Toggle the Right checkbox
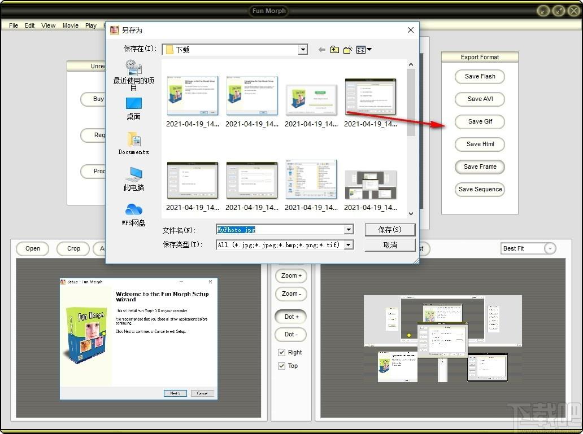Image resolution: width=583 pixels, height=434 pixels. (x=281, y=352)
